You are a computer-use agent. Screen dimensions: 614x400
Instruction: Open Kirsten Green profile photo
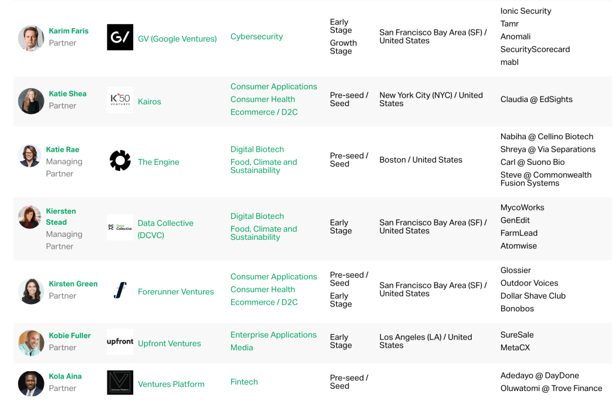point(31,291)
